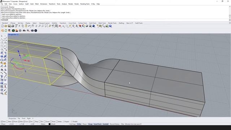Image resolution: width=231 pixels, height=130 pixels.
Task: Toggle Osnap pane in status bar
Action: pos(90,124)
